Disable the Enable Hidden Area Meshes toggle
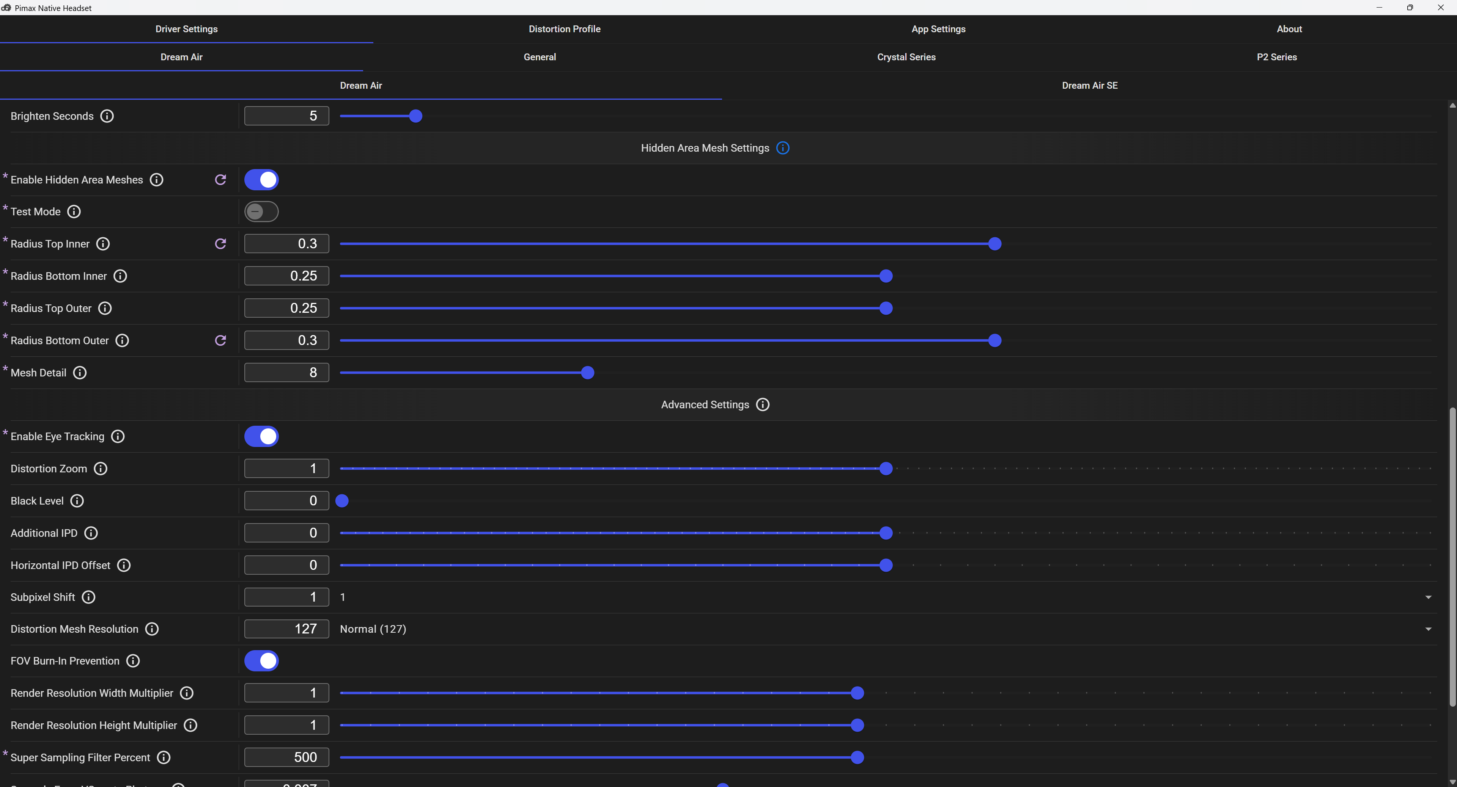This screenshot has height=787, width=1457. click(x=261, y=180)
